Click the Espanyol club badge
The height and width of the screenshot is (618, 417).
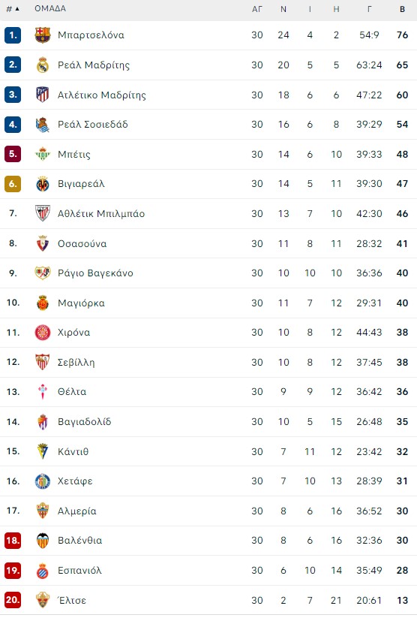[43, 570]
